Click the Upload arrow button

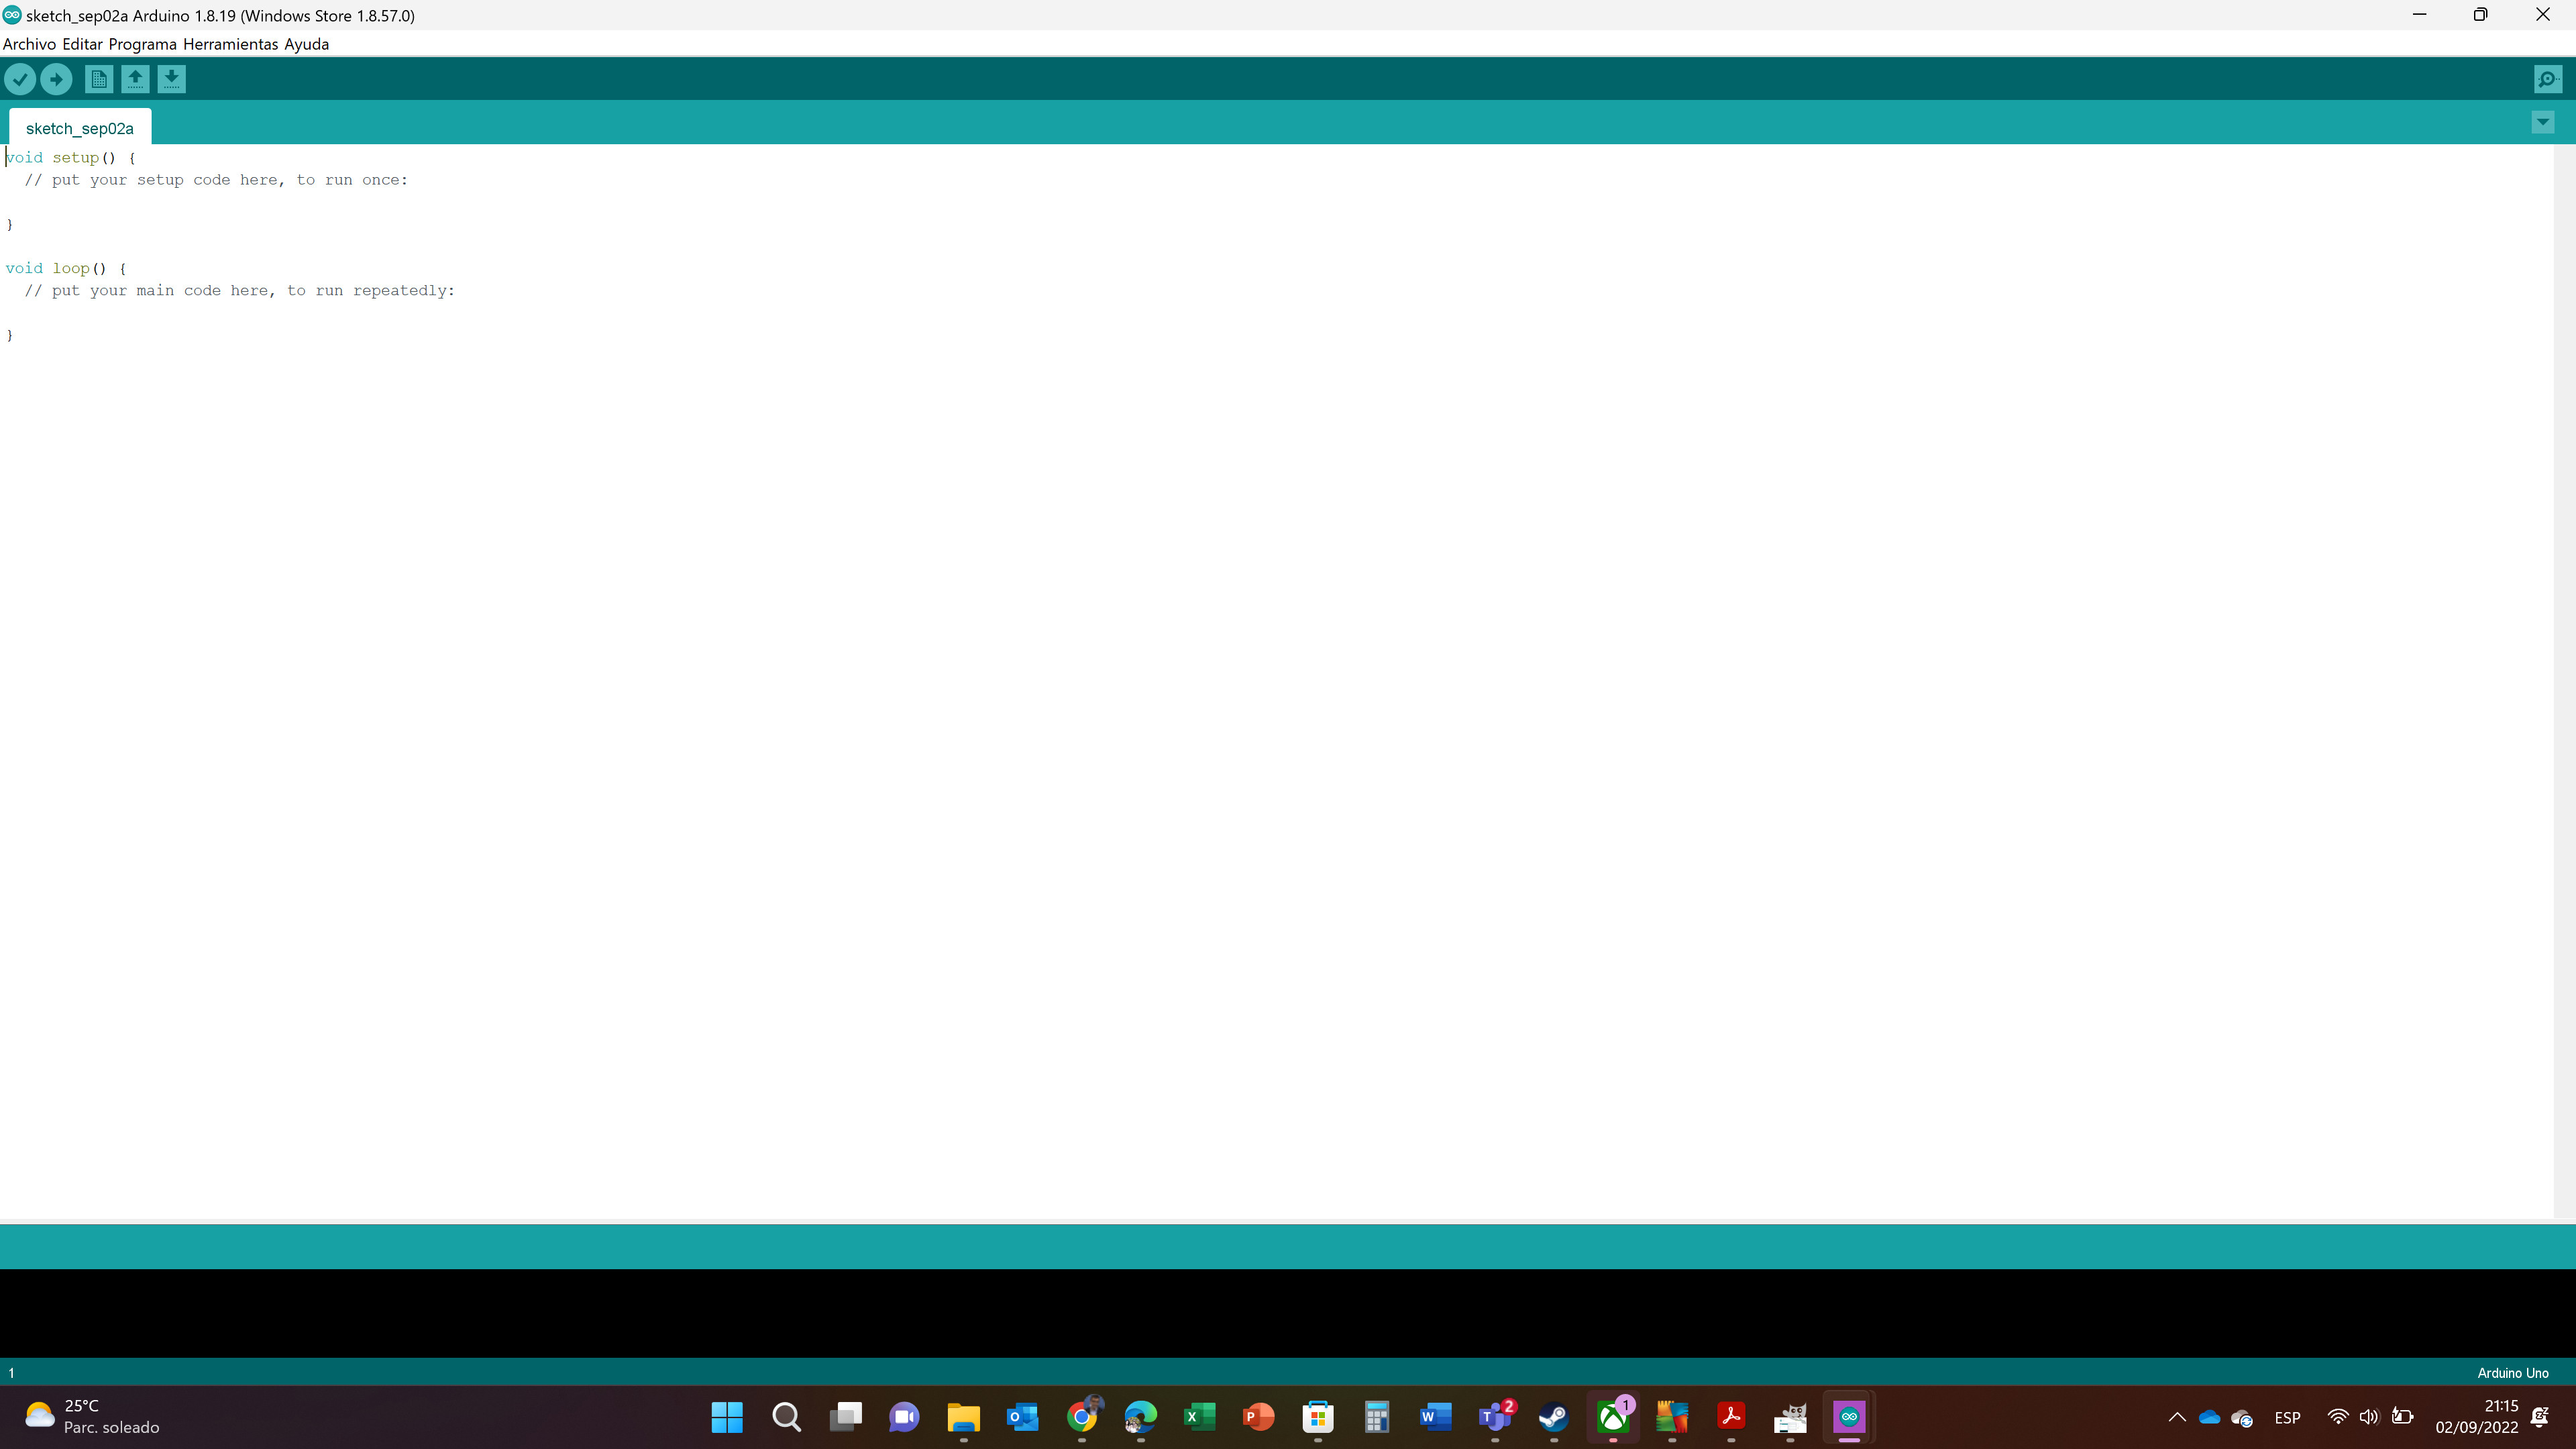click(x=56, y=79)
